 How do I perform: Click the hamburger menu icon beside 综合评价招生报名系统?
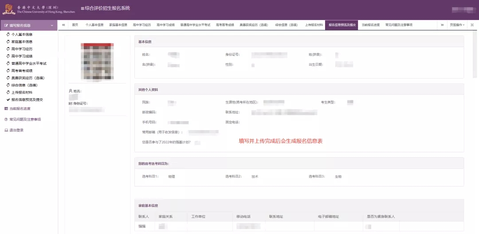[x=82, y=9]
